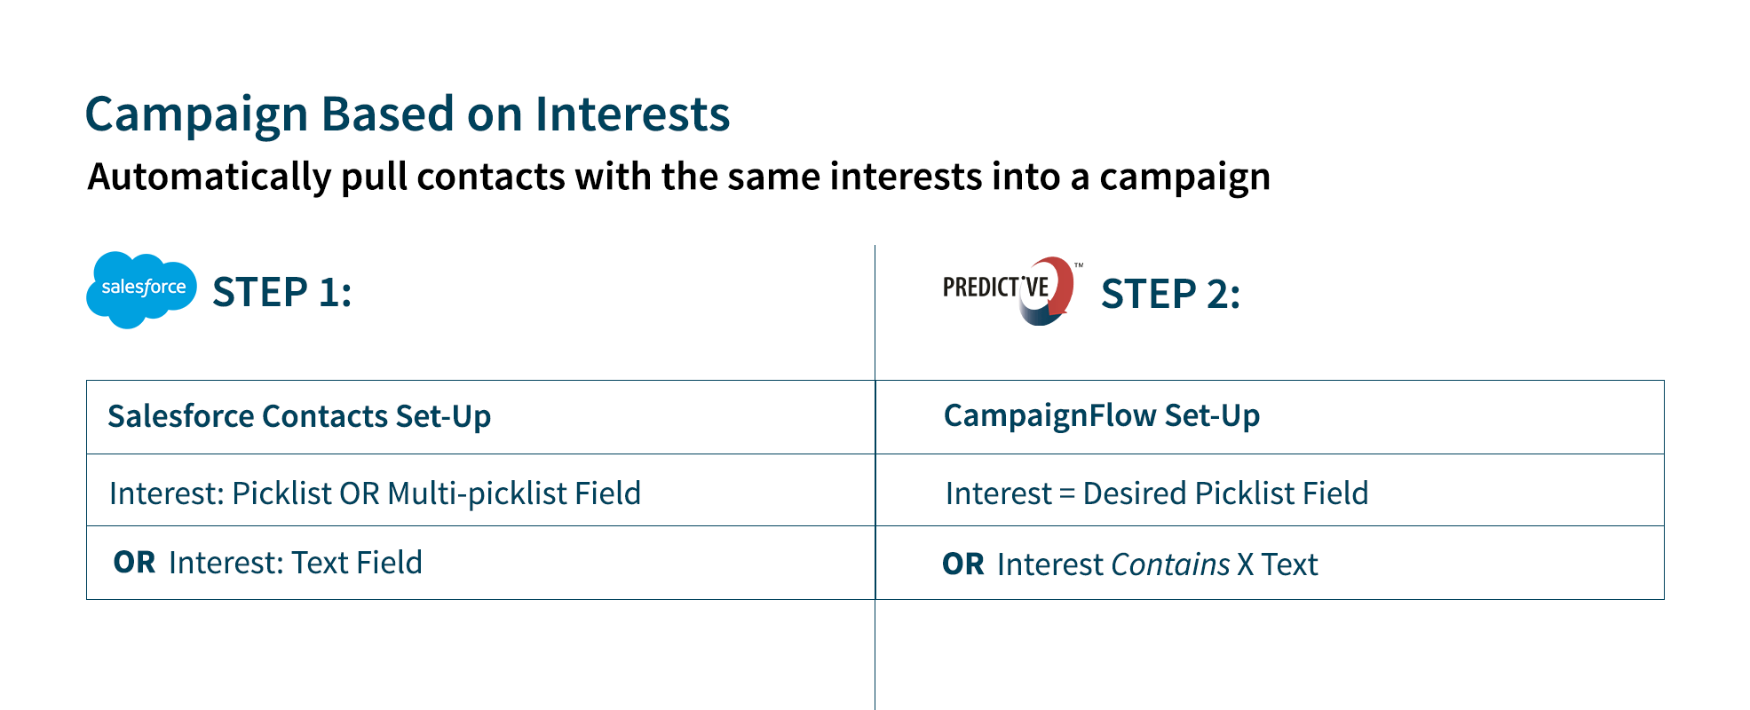Click bold OR before Interest Contains
Viewport: 1750px width, 710px height.
(963, 564)
